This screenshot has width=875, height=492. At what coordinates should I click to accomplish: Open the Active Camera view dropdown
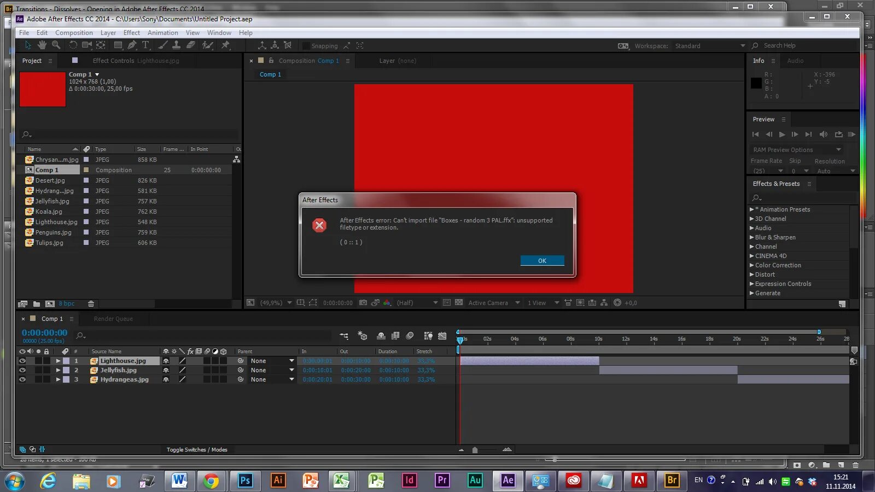pyautogui.click(x=494, y=303)
